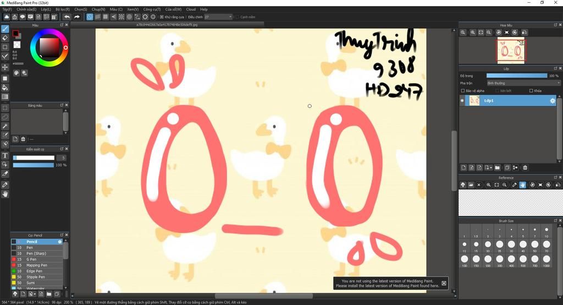This screenshot has height=305, width=563.
Task: Add a new layer in the layer panel
Action: 463,167
